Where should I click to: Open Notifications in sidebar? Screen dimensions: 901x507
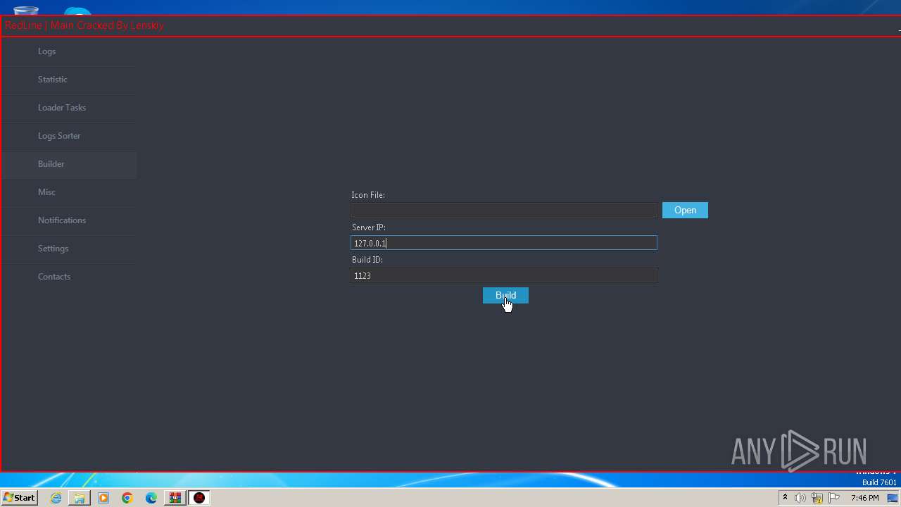(x=68, y=220)
